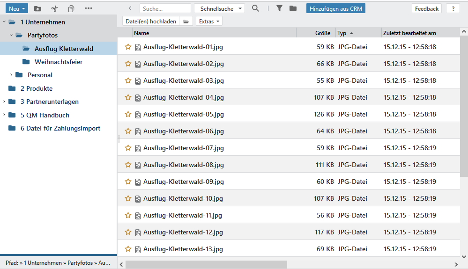Viewport: 468px width, 269px height.
Task: Open the Schnellsuche dropdown
Action: point(219,8)
